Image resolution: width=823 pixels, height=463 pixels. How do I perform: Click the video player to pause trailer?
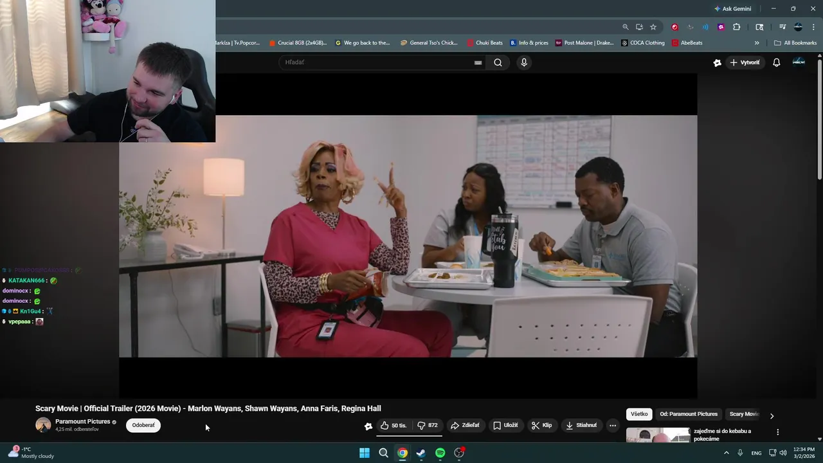point(408,236)
